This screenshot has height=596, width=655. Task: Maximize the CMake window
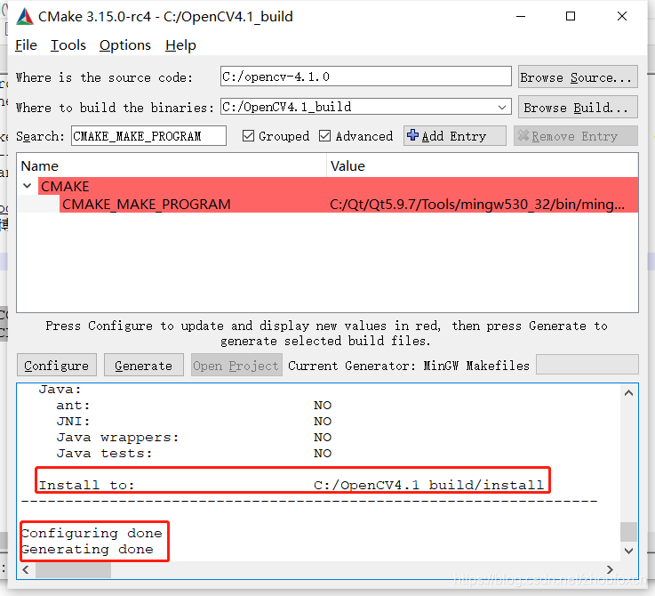pos(571,16)
